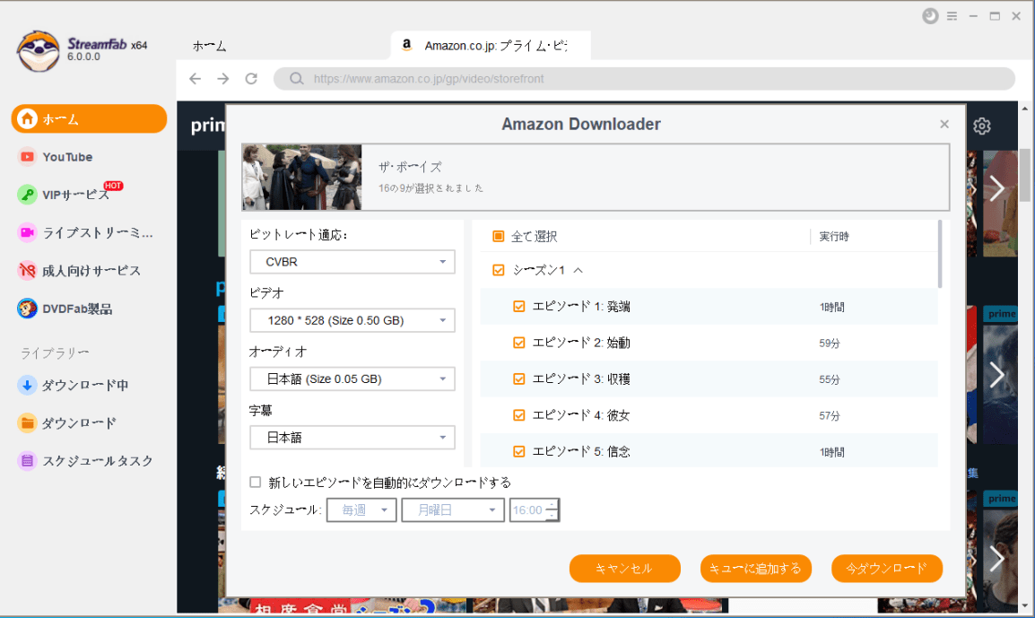This screenshot has width=1035, height=618.
Task: Click the episode list vertical scrollbar
Action: [x=940, y=256]
